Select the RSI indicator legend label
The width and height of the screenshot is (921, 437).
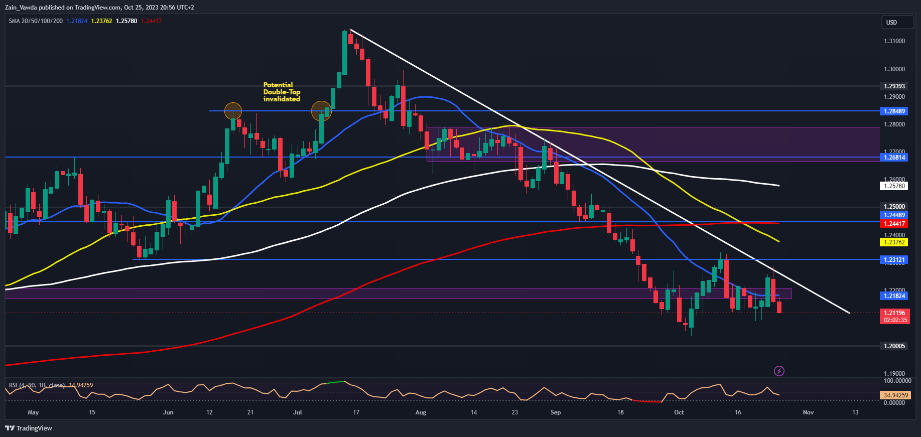tap(37, 385)
